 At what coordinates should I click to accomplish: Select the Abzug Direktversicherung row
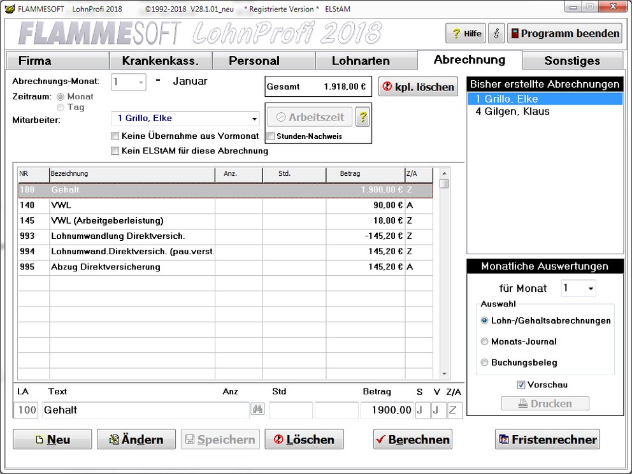pos(226,267)
